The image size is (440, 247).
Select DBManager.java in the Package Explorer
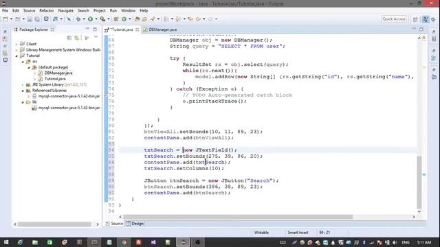coord(58,73)
